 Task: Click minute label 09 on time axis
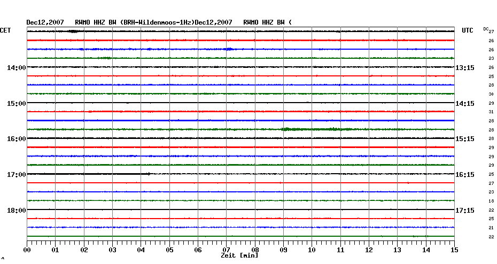(x=284, y=250)
